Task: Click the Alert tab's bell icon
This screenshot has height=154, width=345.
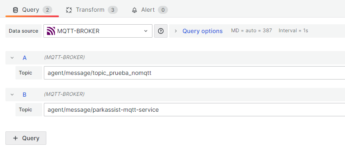Action: 134,10
